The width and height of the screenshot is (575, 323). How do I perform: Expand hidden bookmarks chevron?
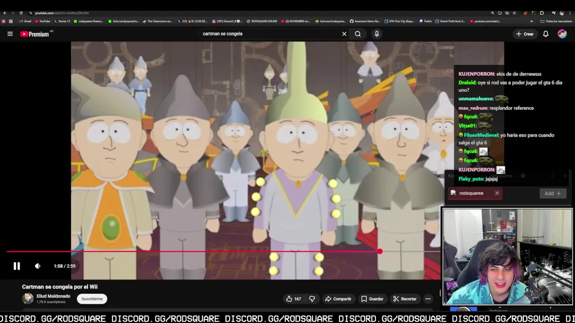pyautogui.click(x=531, y=21)
